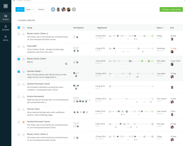Uncheck the Breast_Cancer_Sisters BRCA2 checkbox
The image size is (187, 146).
(x=19, y=59)
